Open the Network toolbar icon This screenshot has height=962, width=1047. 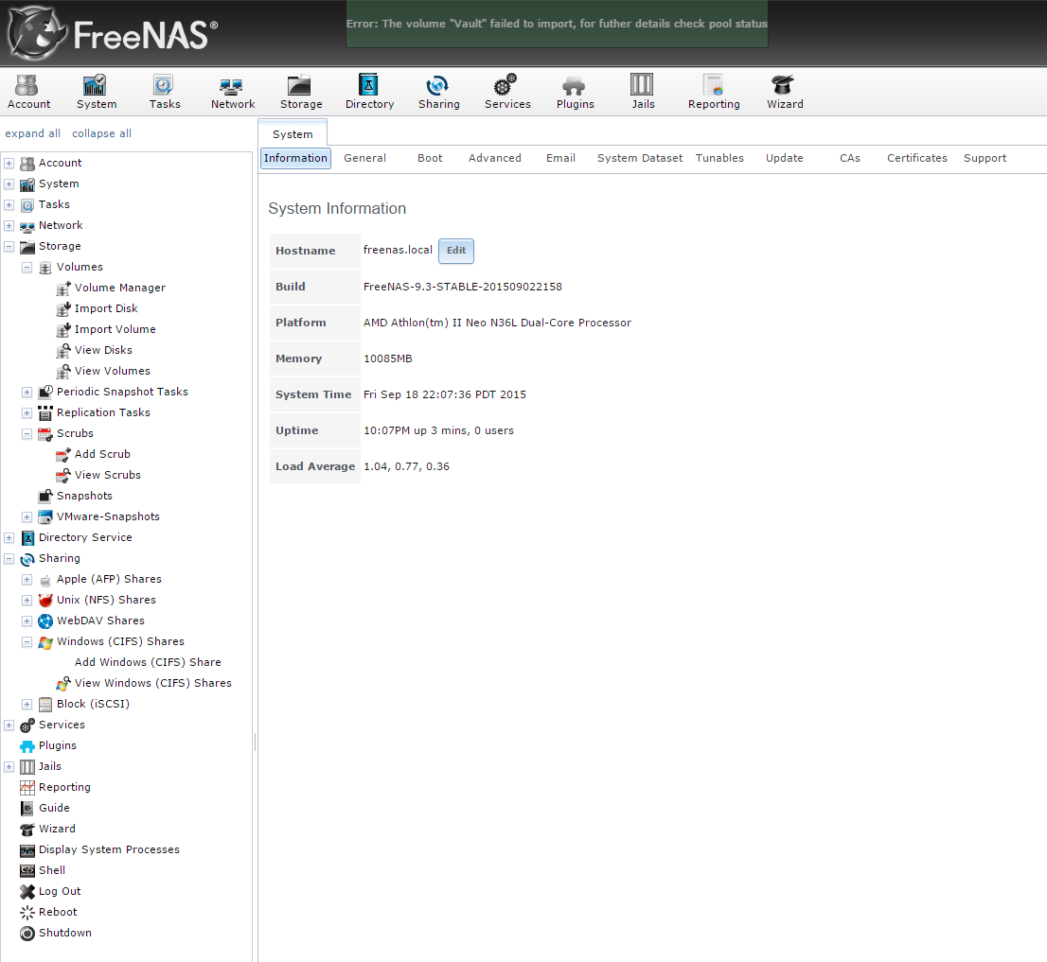pos(232,92)
